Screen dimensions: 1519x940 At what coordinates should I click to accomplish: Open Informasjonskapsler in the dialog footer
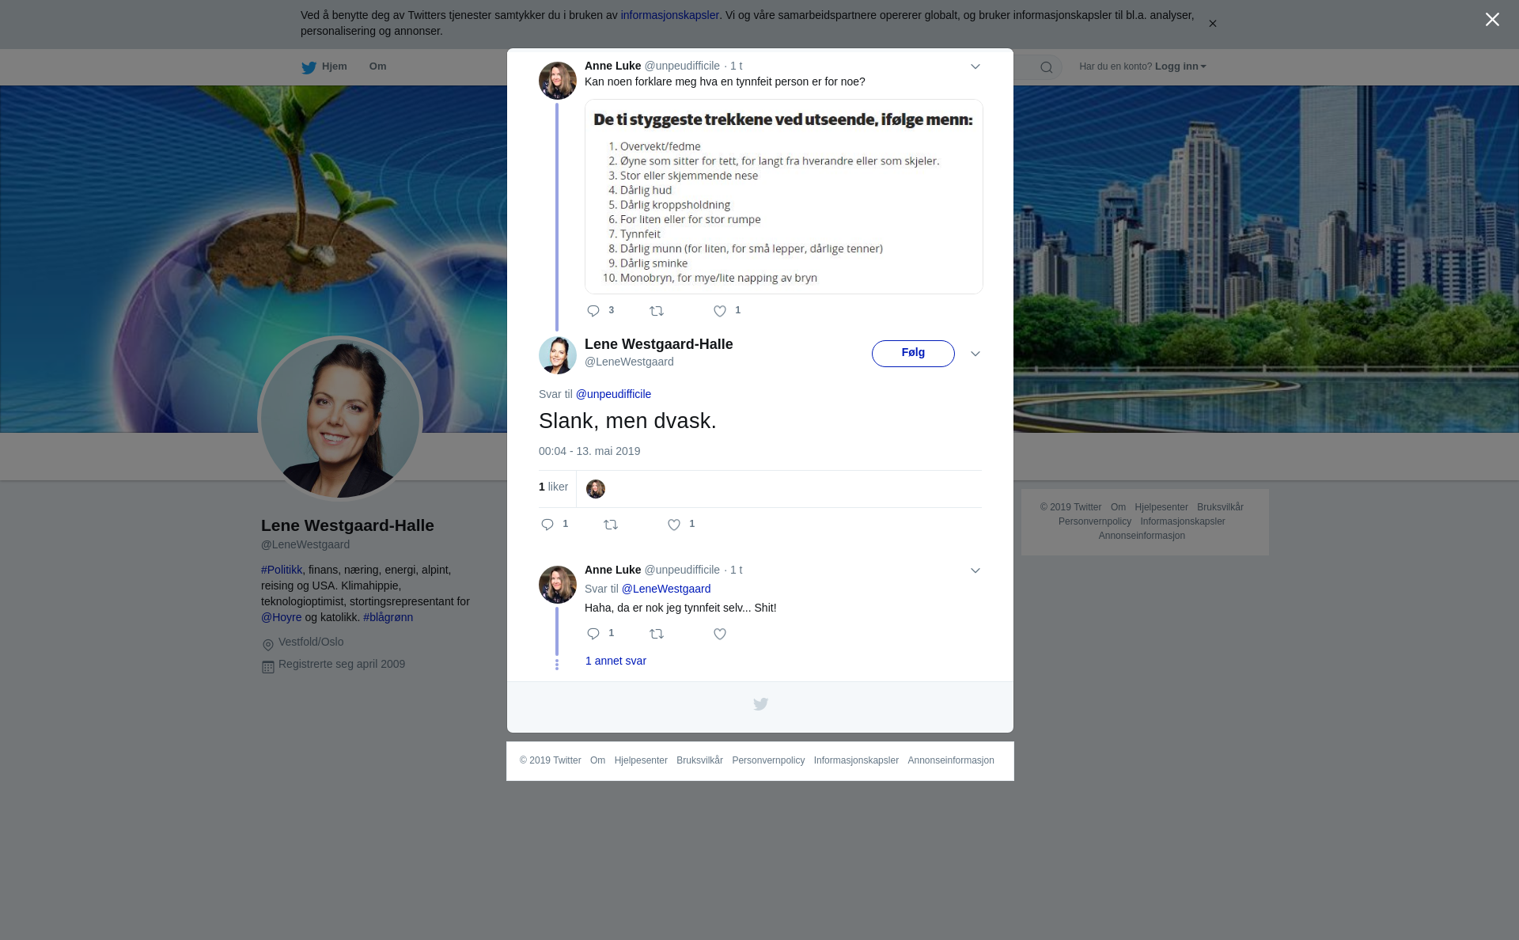(x=856, y=760)
